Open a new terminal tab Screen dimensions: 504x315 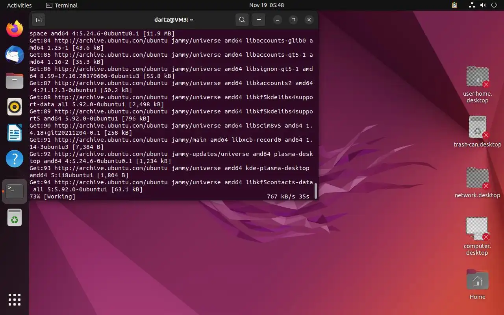click(x=39, y=20)
